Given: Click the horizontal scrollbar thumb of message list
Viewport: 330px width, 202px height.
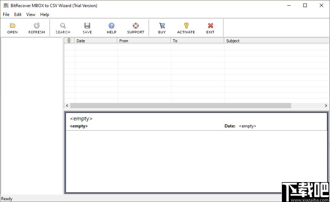Looking at the screenshot, I should (x=181, y=105).
